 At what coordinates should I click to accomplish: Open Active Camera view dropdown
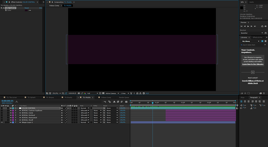click(112, 93)
